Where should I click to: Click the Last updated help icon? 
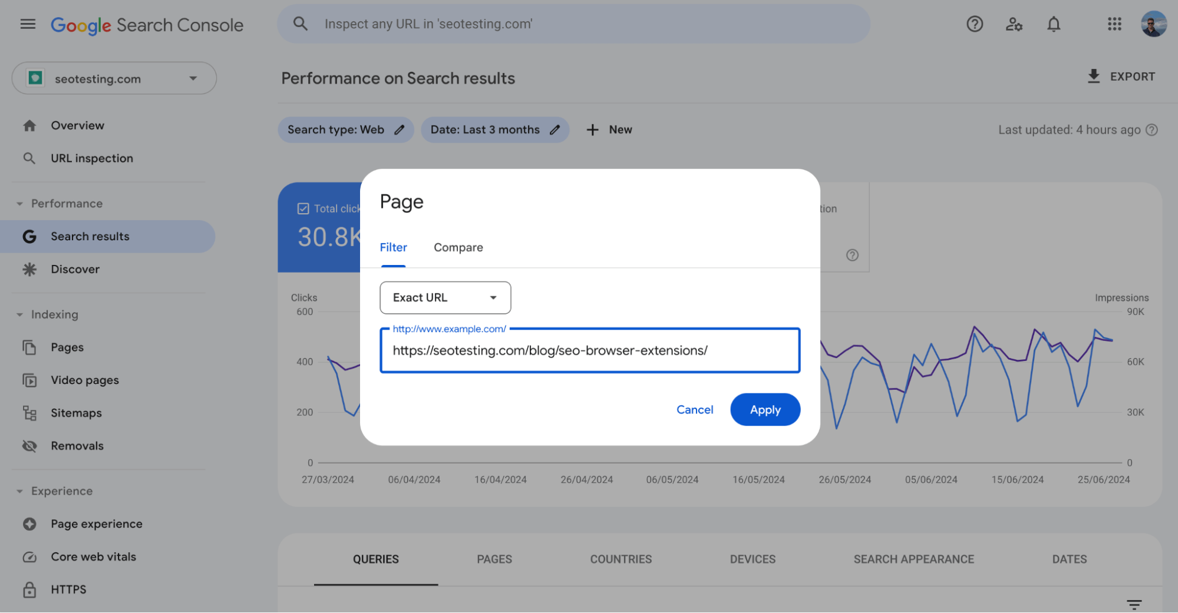pyautogui.click(x=1151, y=130)
